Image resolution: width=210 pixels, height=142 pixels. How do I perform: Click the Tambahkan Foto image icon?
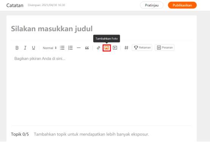[107, 48]
